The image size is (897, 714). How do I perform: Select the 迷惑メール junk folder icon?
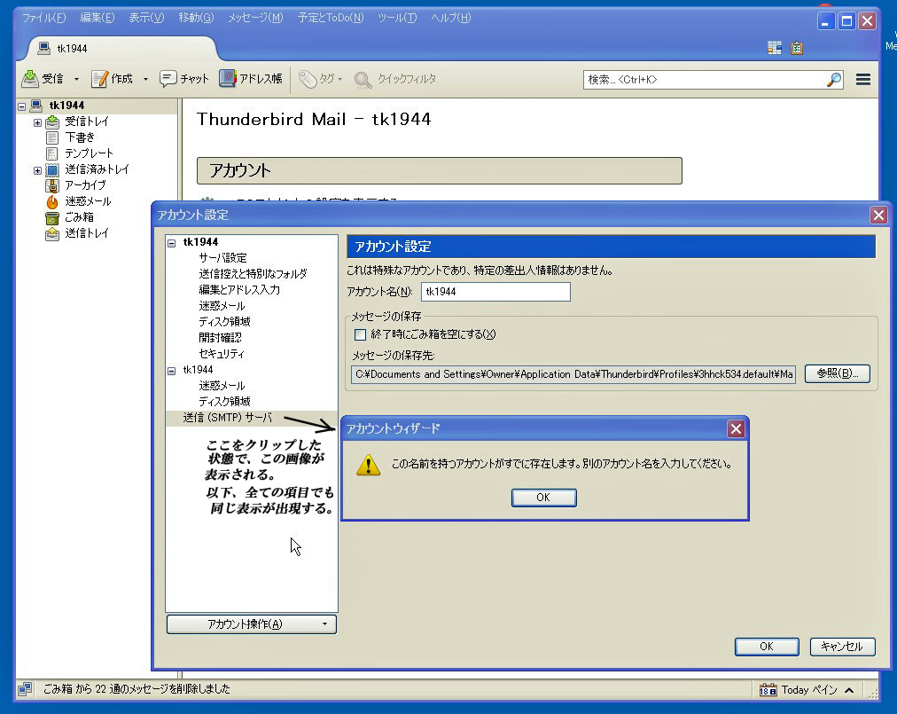[x=52, y=201]
